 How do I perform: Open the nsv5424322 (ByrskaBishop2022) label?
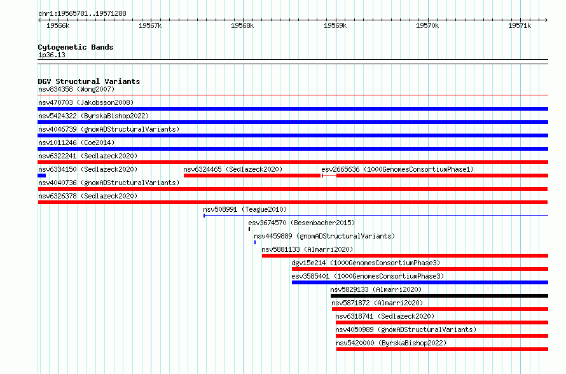click(93, 116)
